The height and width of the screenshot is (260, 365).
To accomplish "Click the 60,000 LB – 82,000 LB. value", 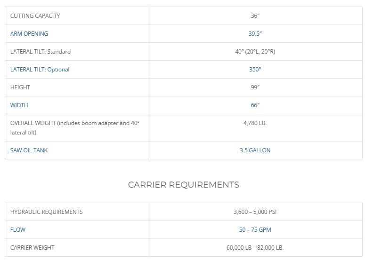I will tap(255, 248).
